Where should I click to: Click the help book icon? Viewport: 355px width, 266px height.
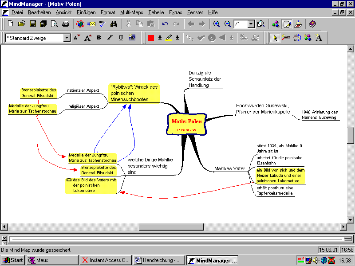coord(312,24)
